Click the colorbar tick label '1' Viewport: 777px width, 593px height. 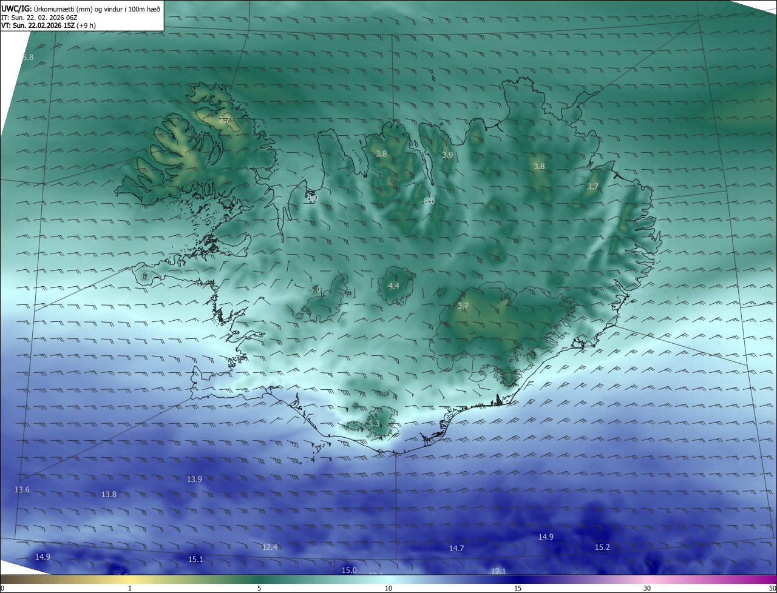pyautogui.click(x=130, y=588)
